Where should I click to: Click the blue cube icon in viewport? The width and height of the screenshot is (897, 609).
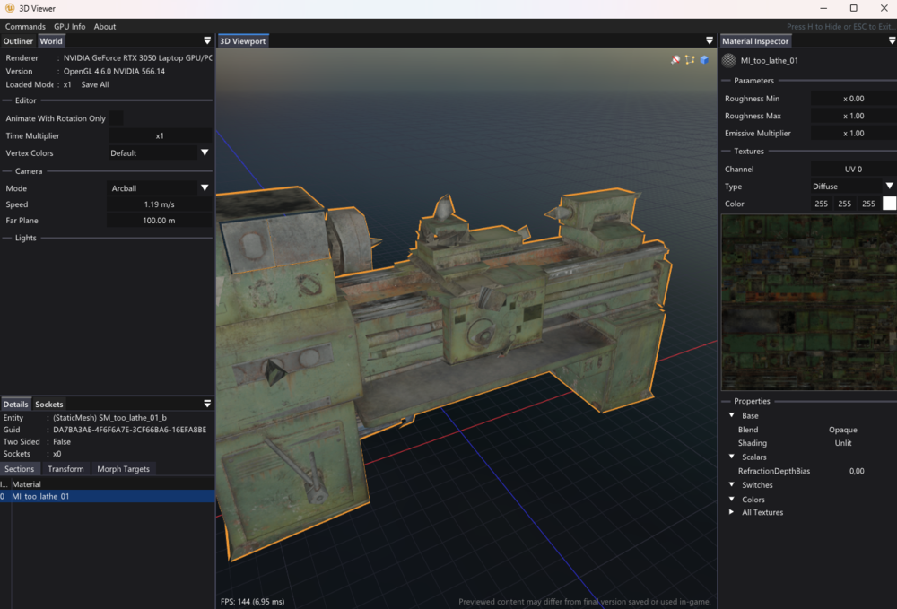(x=705, y=60)
